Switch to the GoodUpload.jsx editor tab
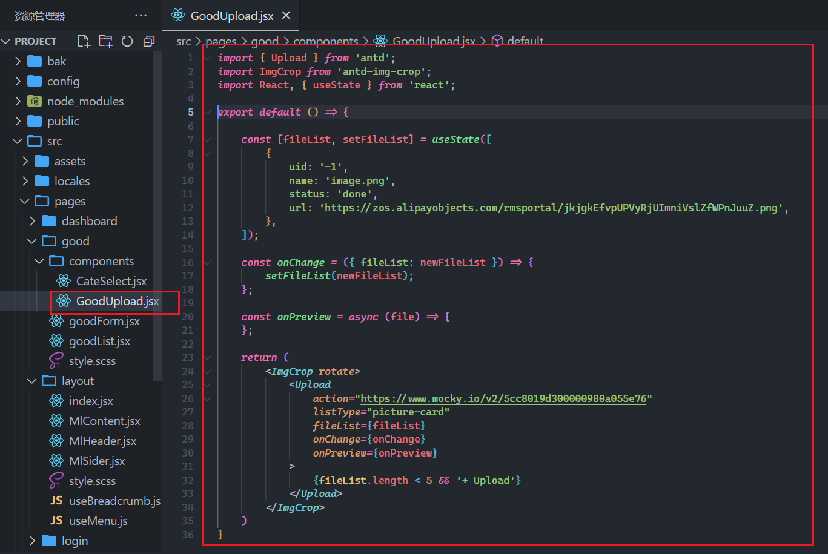Viewport: 828px width, 554px height. coord(231,16)
